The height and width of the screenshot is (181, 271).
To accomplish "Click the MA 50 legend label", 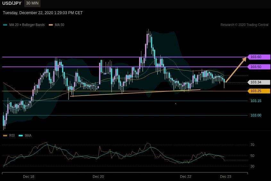I will [x=59, y=25].
